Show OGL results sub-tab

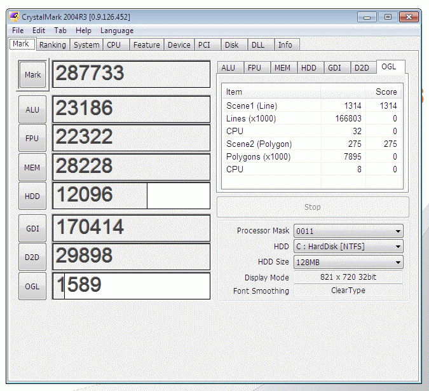[x=391, y=67]
